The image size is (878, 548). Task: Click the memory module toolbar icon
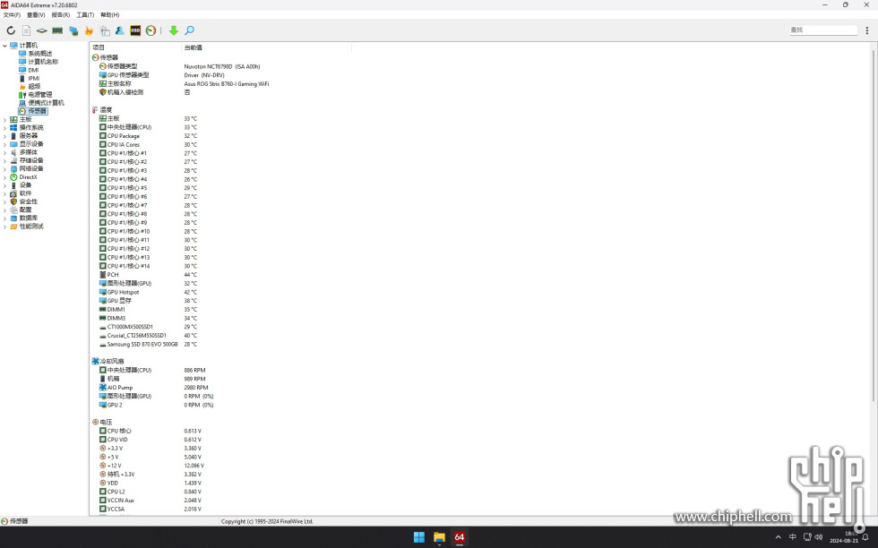tap(57, 30)
